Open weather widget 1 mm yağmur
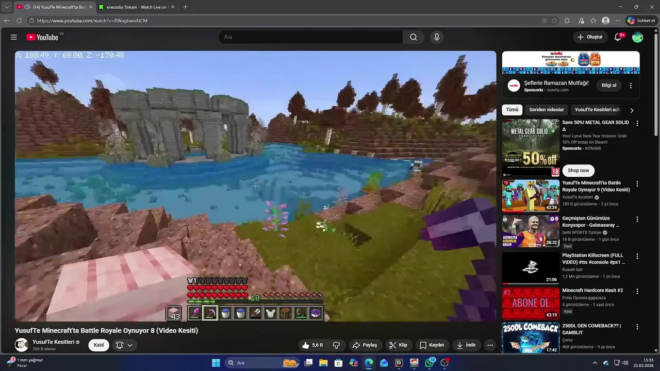 coord(25,363)
